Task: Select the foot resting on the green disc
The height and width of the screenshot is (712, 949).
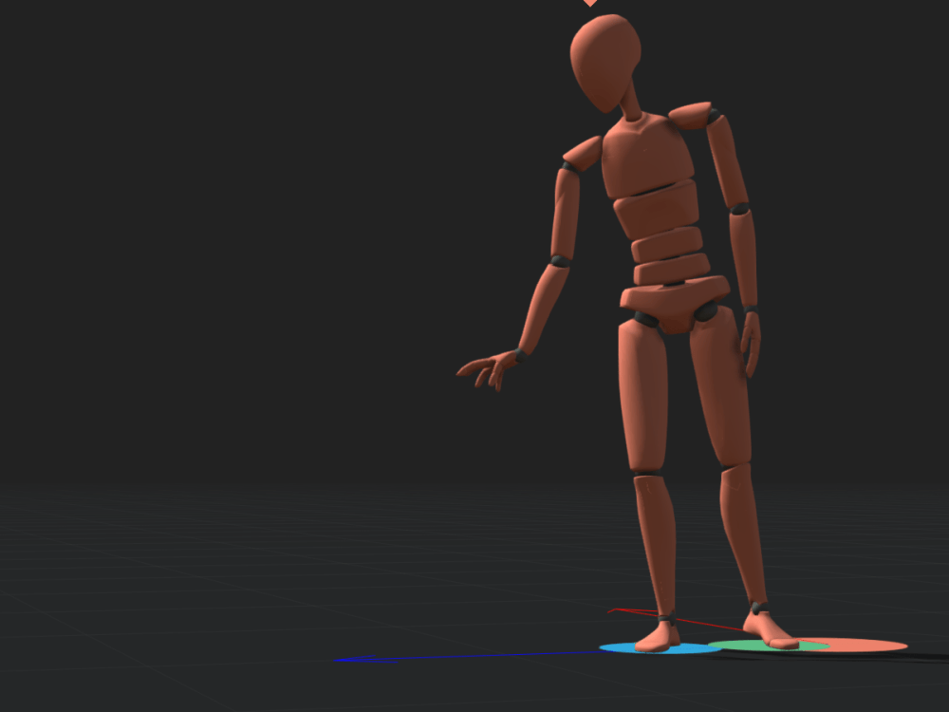Action: (770, 632)
